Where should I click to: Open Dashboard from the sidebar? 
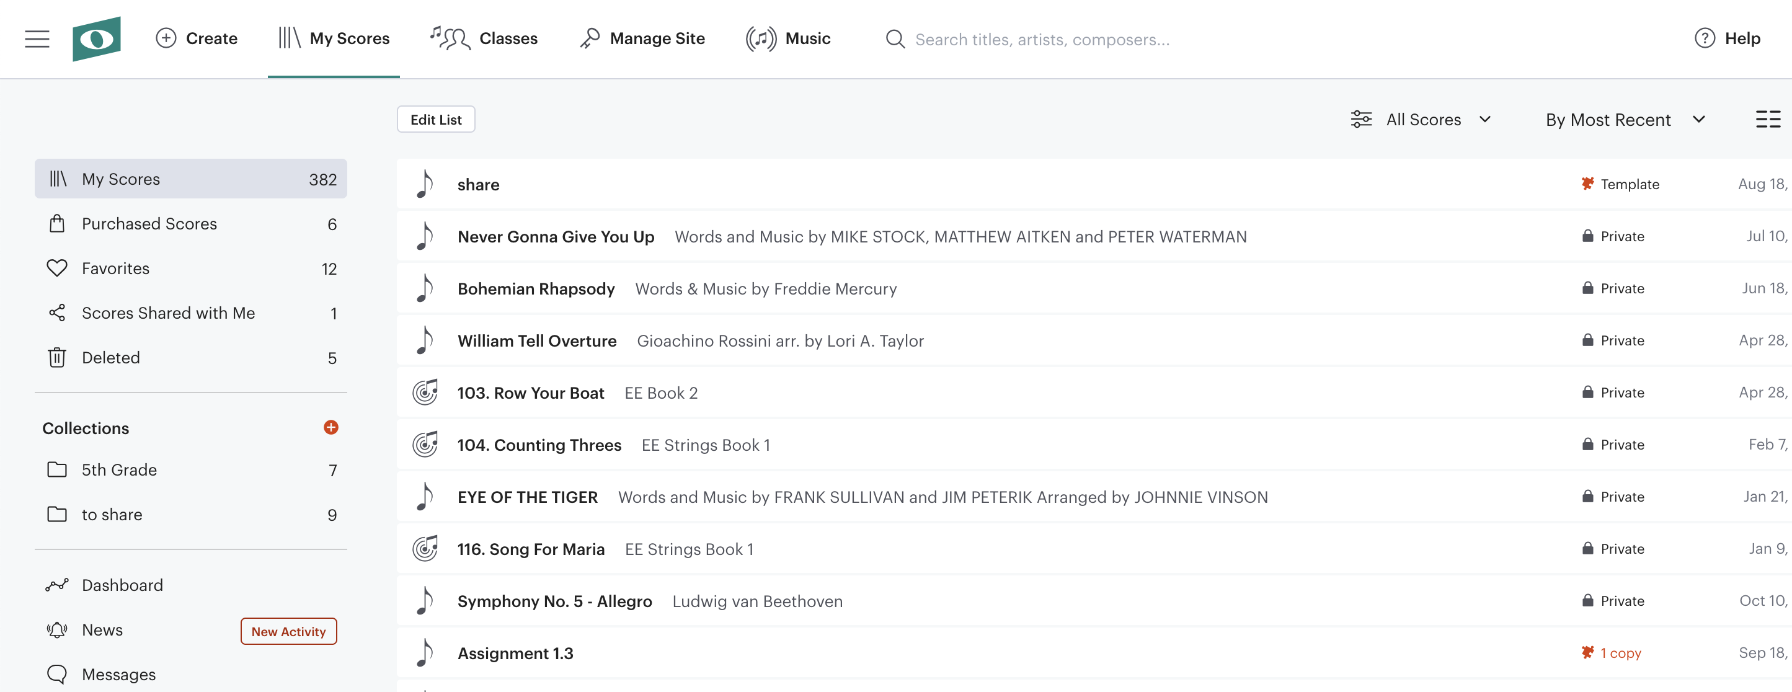click(x=190, y=585)
